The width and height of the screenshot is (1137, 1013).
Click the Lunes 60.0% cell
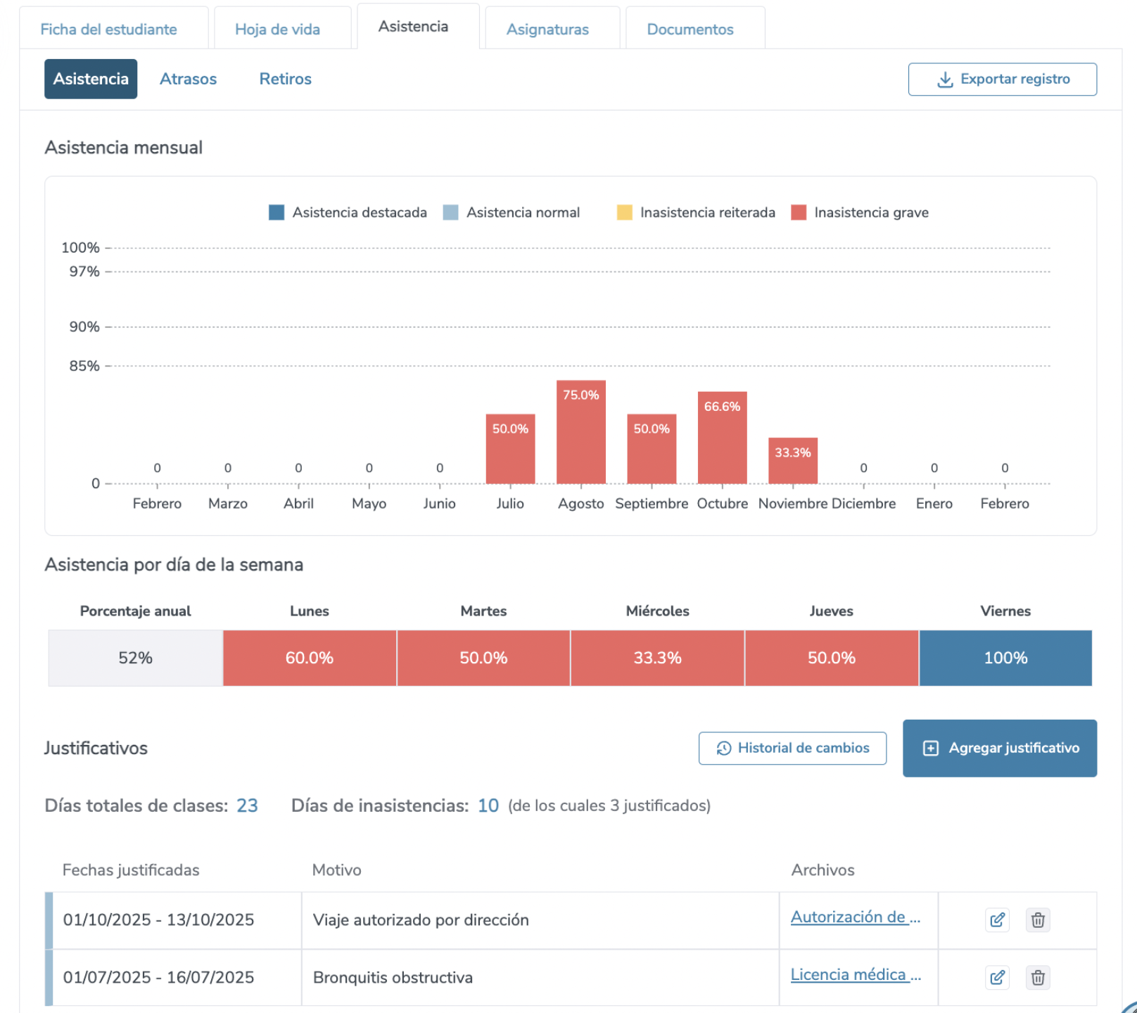(x=310, y=658)
